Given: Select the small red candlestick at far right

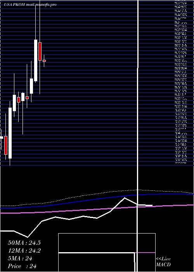Looking at the screenshot, I should click(44, 61).
